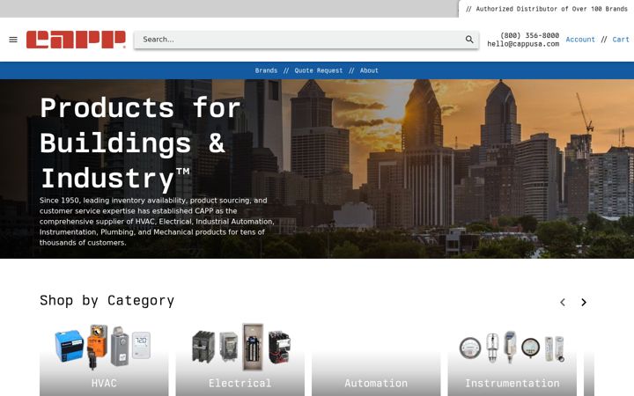Show next categories with right chevron
This screenshot has height=396, width=634.
(x=584, y=302)
